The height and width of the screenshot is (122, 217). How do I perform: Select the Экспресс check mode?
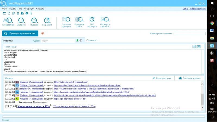(x=21, y=22)
